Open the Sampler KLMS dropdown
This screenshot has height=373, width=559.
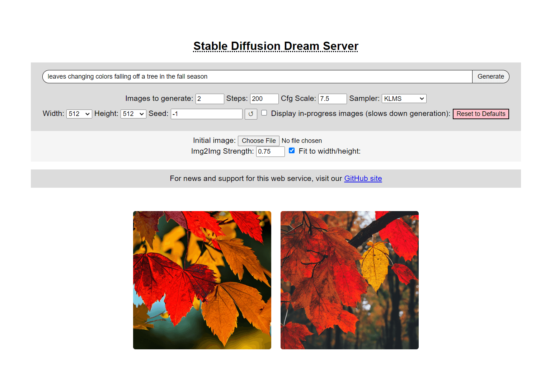tap(404, 98)
